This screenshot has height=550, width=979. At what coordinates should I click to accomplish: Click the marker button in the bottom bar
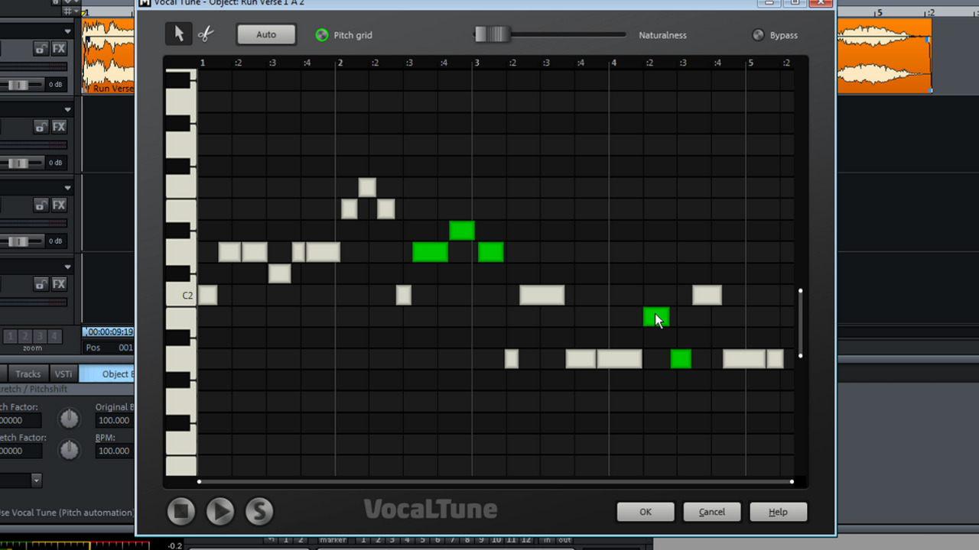tap(333, 540)
